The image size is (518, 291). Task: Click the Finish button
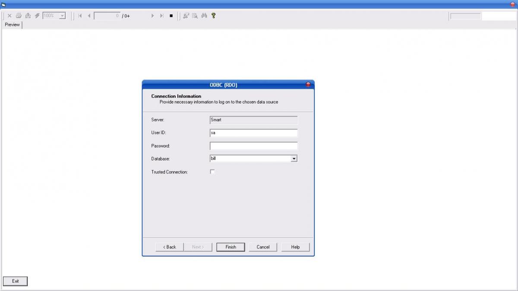click(x=231, y=247)
